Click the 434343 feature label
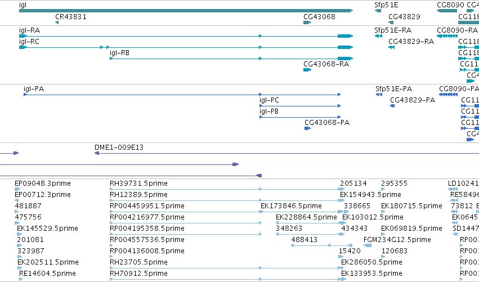This screenshot has height=282, width=479. 355,229
